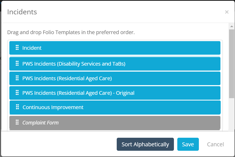Close the Incidents dialog with X

[227, 12]
